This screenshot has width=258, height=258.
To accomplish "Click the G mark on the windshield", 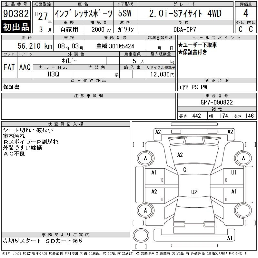I will click(185, 170).
